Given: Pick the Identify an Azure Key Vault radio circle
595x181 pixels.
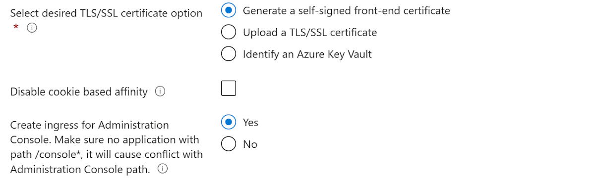Looking at the screenshot, I should click(228, 54).
